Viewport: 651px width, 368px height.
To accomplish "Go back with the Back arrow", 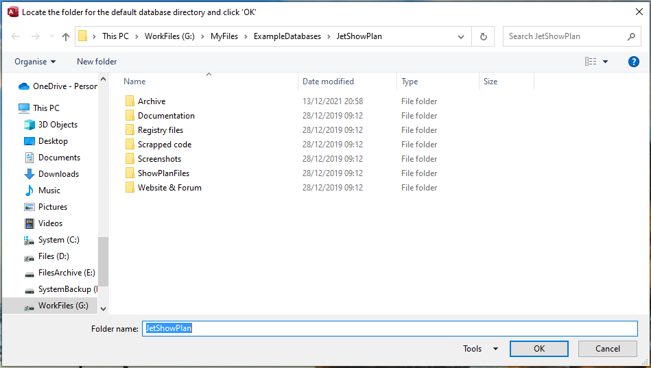I will pos(15,36).
